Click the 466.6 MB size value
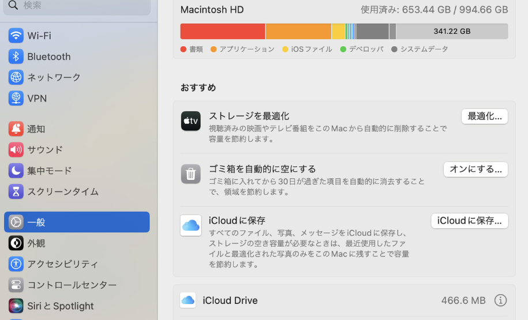Image resolution: width=528 pixels, height=320 pixels. 463,300
